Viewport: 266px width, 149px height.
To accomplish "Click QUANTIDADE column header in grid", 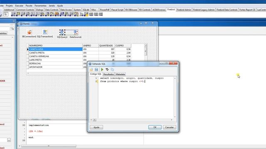I will tap(107, 46).
